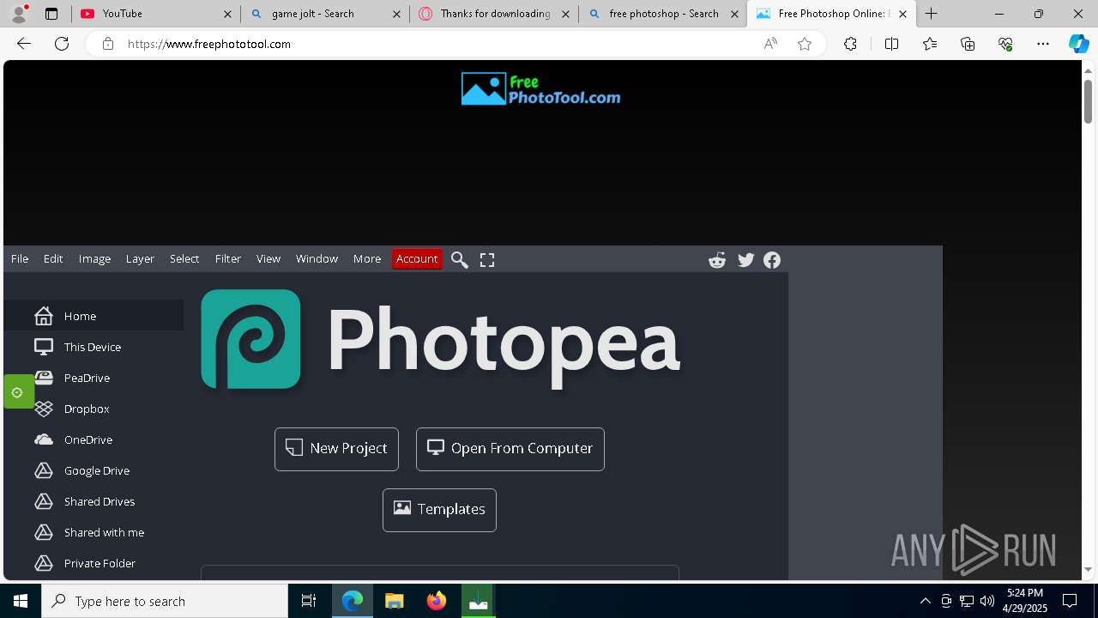Open Browser essentials icon
This screenshot has height=618, width=1098.
(1005, 44)
